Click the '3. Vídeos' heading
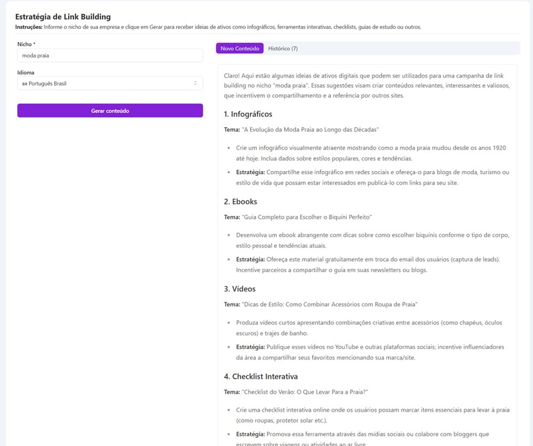The height and width of the screenshot is (446, 533). click(240, 289)
